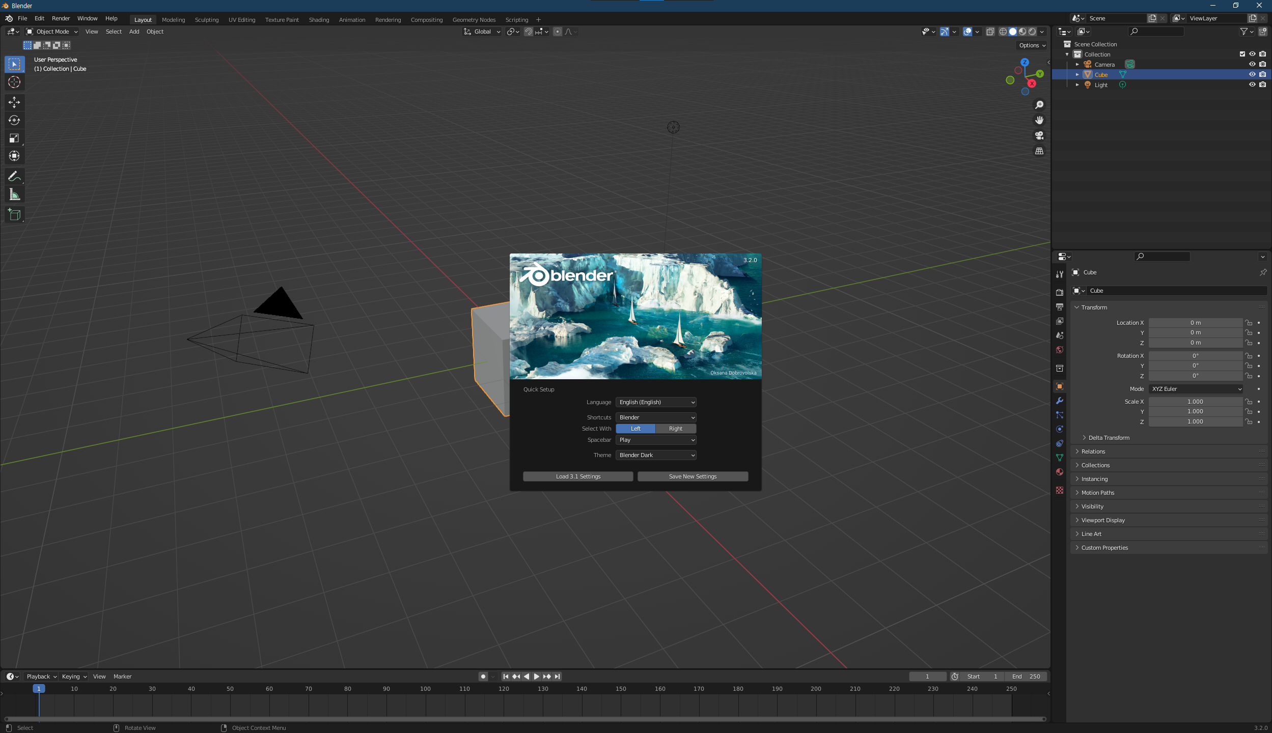Hide the Light object in viewport
Screen dimensions: 1272x733
tap(1252, 85)
